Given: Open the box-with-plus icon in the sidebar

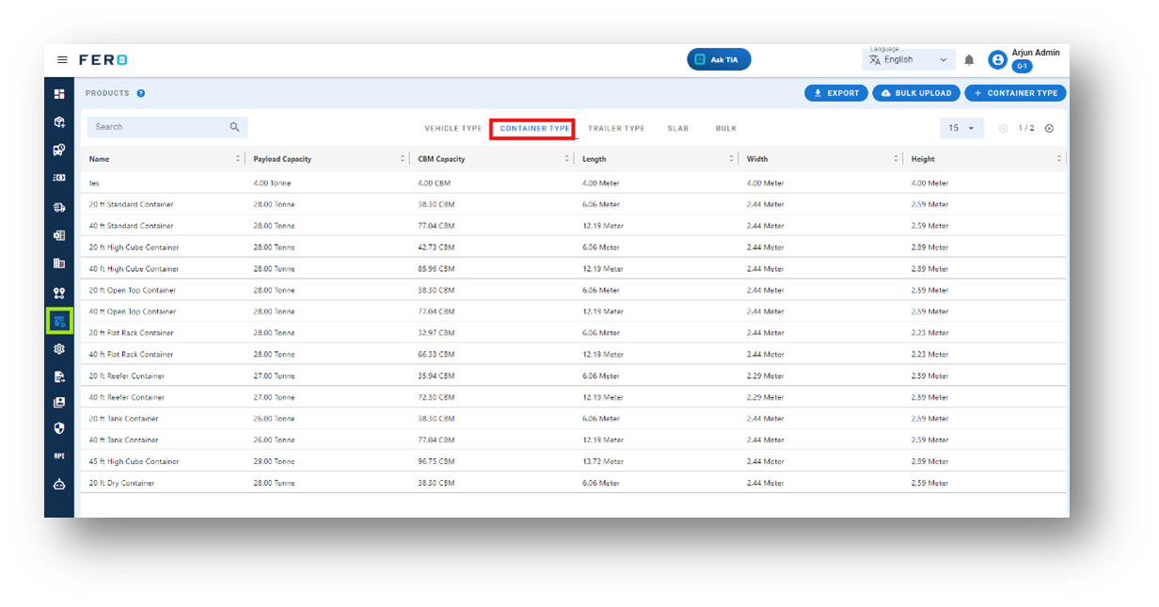Looking at the screenshot, I should pyautogui.click(x=59, y=122).
